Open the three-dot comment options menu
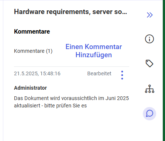Viewport: 165px width, 141px height. pyautogui.click(x=122, y=75)
